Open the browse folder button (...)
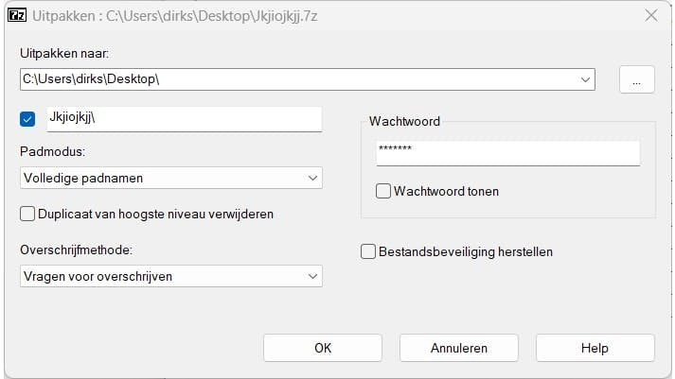675x379 pixels. 637,81
